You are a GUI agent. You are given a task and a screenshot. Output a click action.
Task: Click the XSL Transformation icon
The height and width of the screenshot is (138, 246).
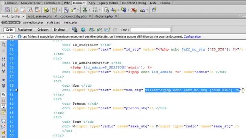click(154, 10)
